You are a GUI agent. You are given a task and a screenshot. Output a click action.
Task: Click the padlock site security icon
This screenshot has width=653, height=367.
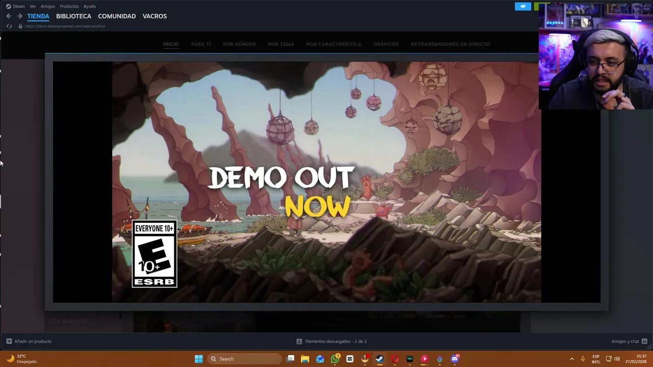[20, 26]
